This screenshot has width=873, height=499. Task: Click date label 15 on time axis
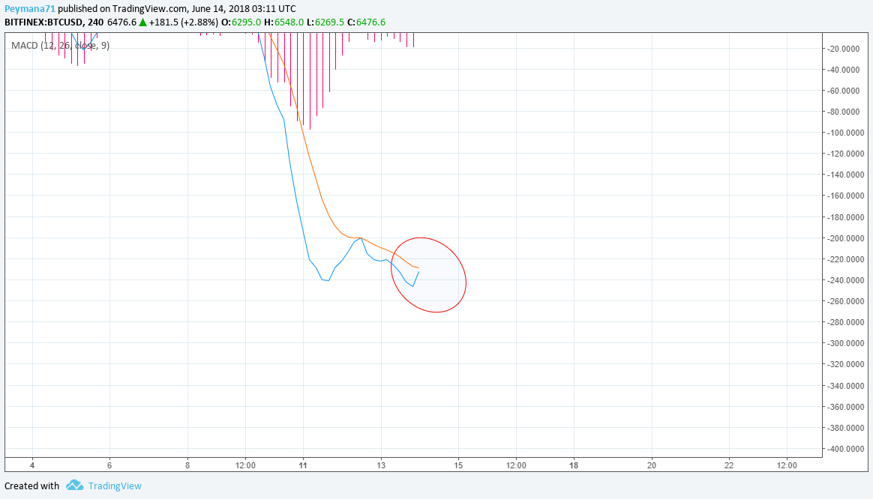tap(458, 465)
